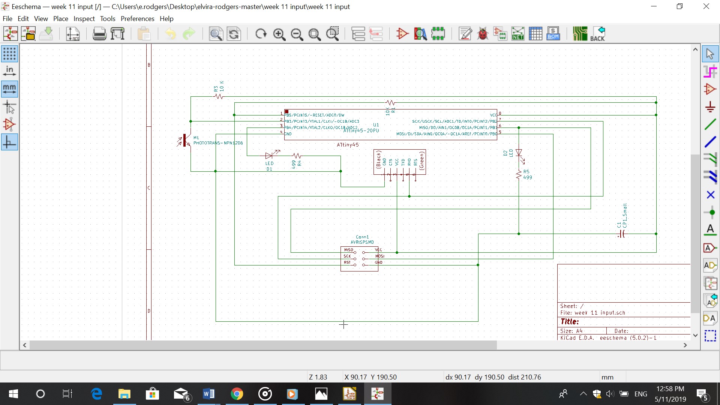Screen dimensions: 720x405
Task: Click the Zoom to fit icon
Action: click(x=315, y=34)
